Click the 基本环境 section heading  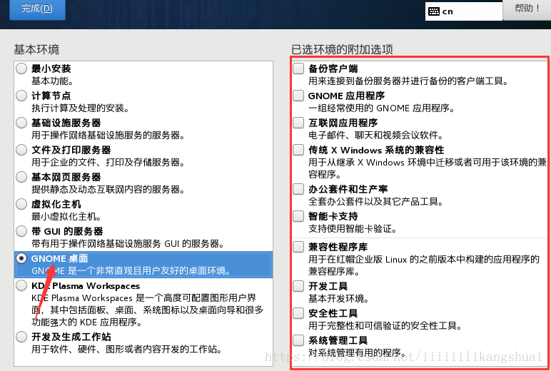point(36,49)
